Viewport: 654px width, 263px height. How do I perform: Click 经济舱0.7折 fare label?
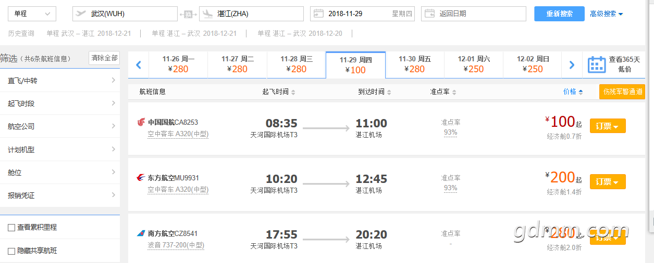tap(564, 136)
